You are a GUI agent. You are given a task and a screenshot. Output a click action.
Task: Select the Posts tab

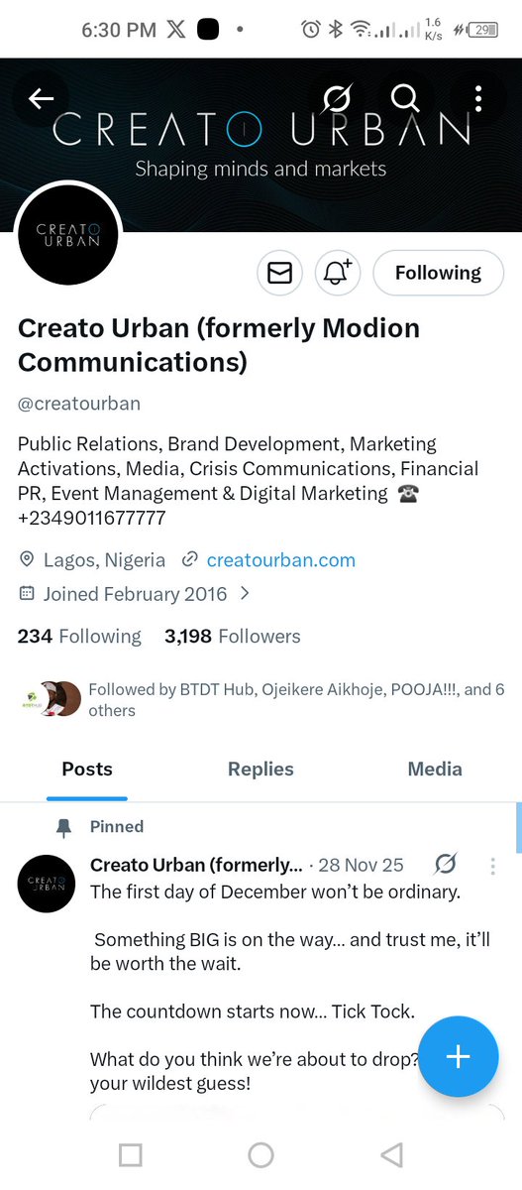pyautogui.click(x=87, y=769)
